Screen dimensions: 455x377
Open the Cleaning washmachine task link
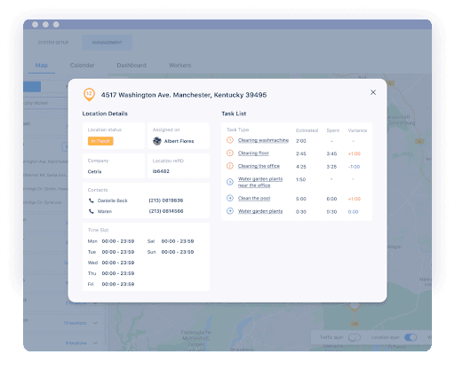coord(263,140)
